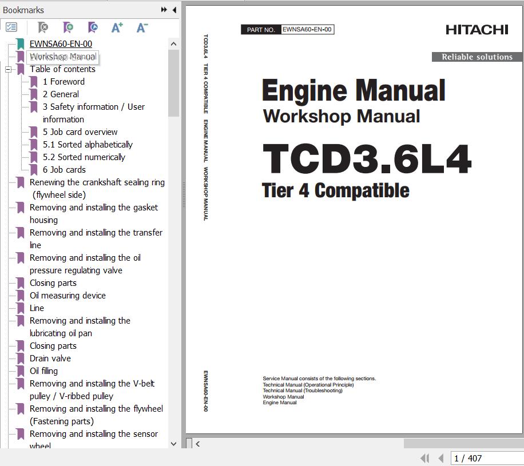Screen dimensions: 524x466
Task: Select the Workshop Manual bookmark
Action: (63, 57)
